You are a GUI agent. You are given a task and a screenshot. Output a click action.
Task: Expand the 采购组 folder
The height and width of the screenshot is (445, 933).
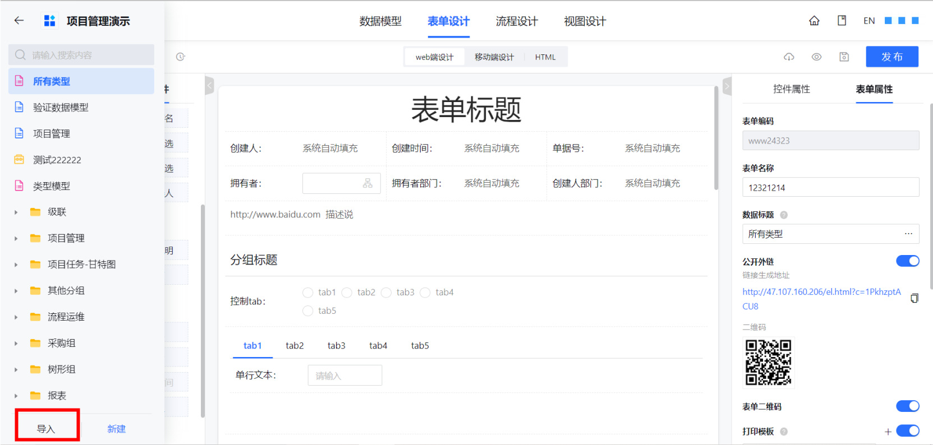point(16,344)
